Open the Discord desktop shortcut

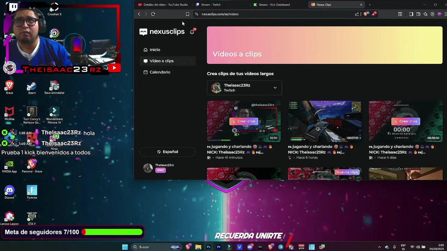[9, 192]
